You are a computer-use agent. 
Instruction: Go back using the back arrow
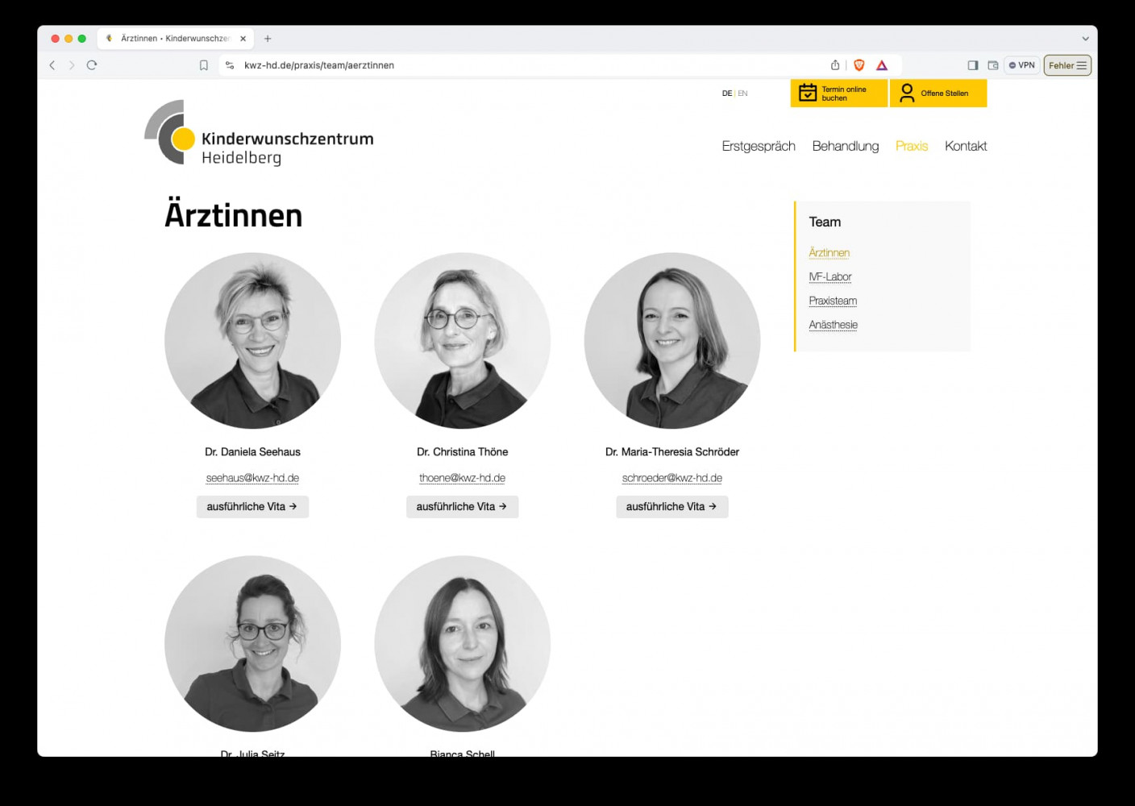click(x=52, y=65)
